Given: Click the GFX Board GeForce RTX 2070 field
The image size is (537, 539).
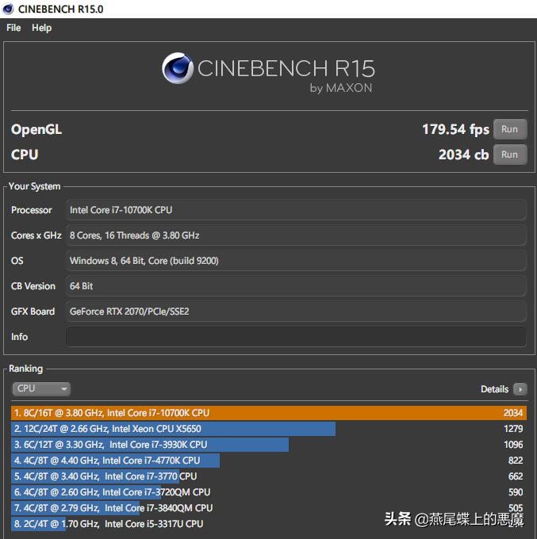Looking at the screenshot, I should 296,312.
